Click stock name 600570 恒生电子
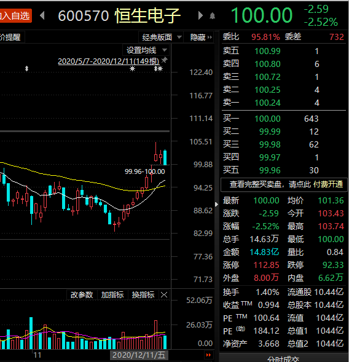The height and width of the screenshot is (362, 349). [119, 16]
